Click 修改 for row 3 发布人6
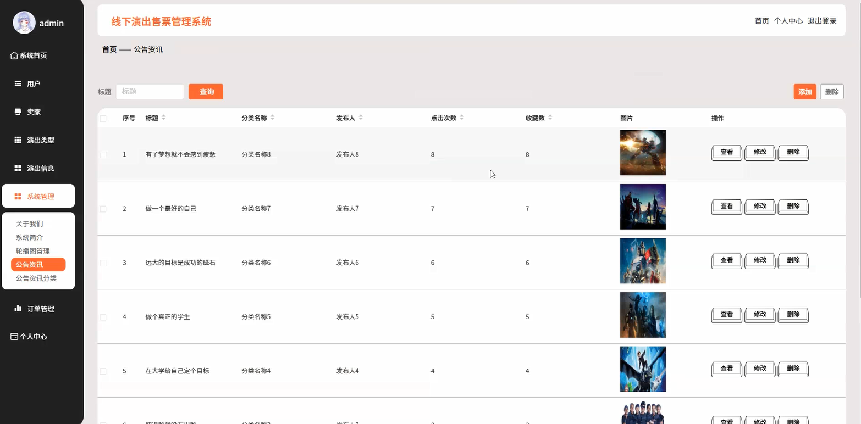The image size is (861, 424). (x=760, y=260)
